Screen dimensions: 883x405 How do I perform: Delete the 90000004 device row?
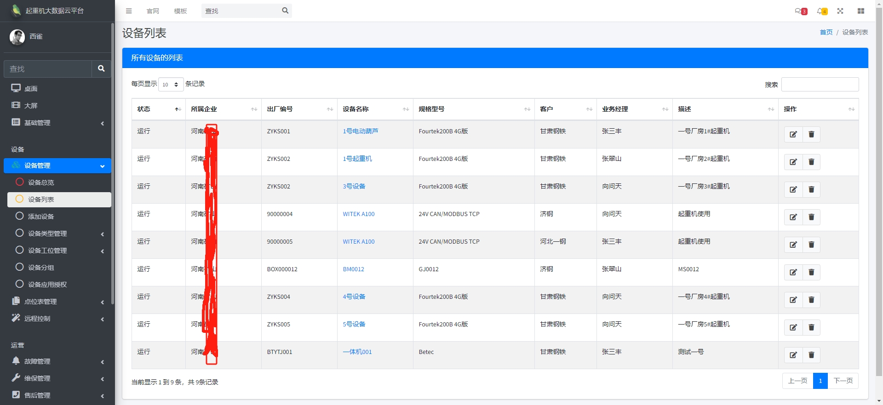[811, 217]
